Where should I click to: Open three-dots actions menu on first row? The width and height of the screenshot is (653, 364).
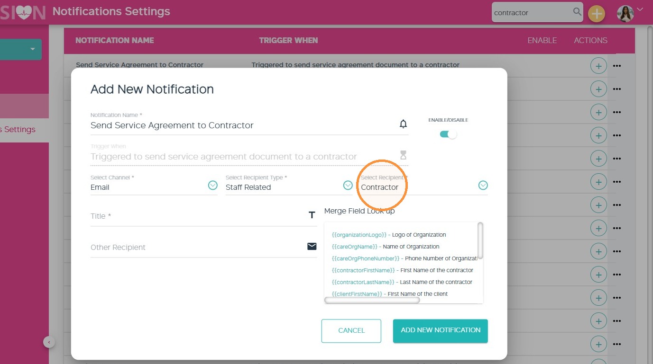616,66
